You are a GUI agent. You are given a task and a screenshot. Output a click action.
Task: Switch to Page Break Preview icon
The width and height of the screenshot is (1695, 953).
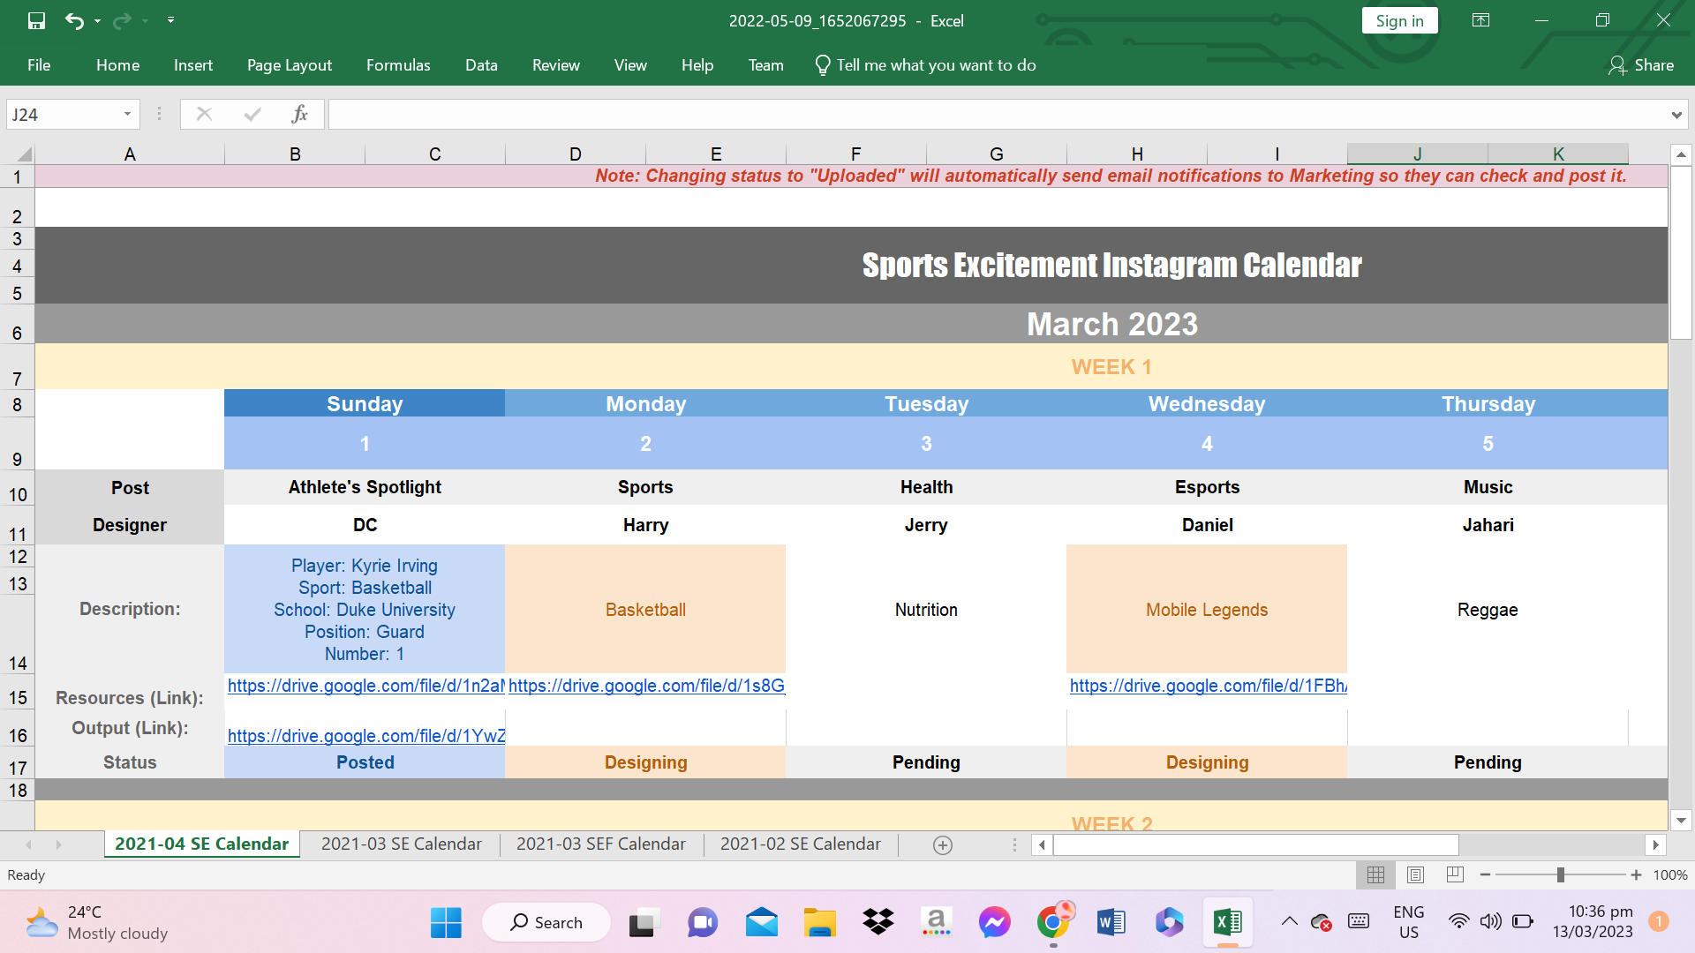1456,875
